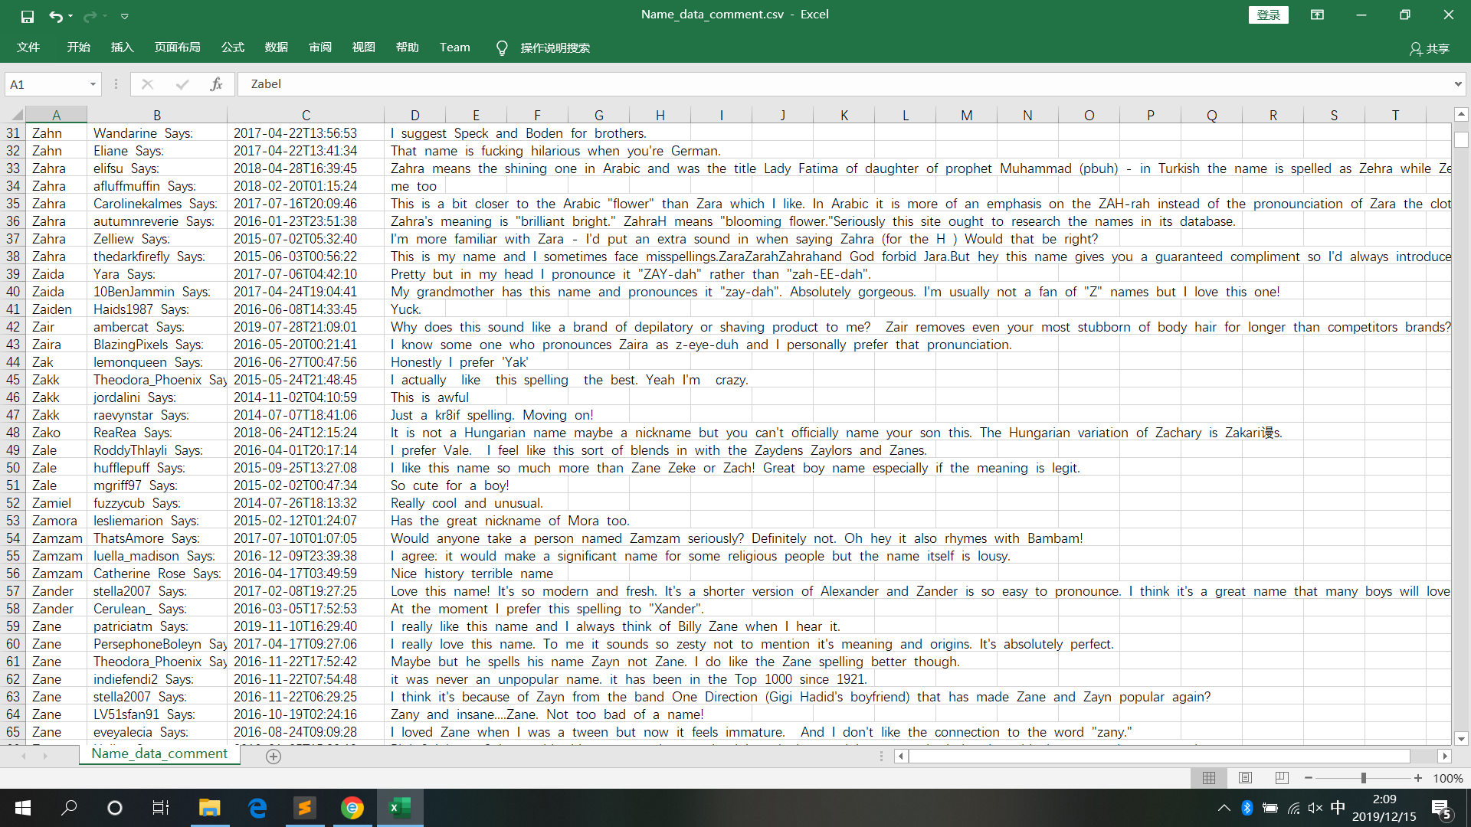
Task: Click the vertical scrollbar down arrow
Action: (x=1461, y=738)
